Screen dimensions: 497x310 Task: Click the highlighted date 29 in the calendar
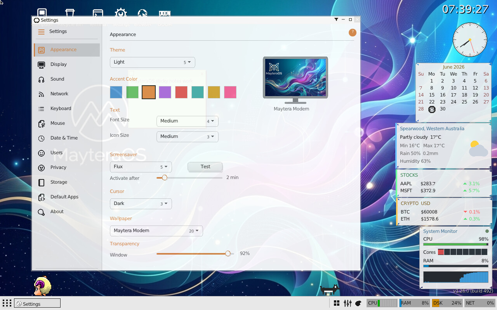coord(432,109)
